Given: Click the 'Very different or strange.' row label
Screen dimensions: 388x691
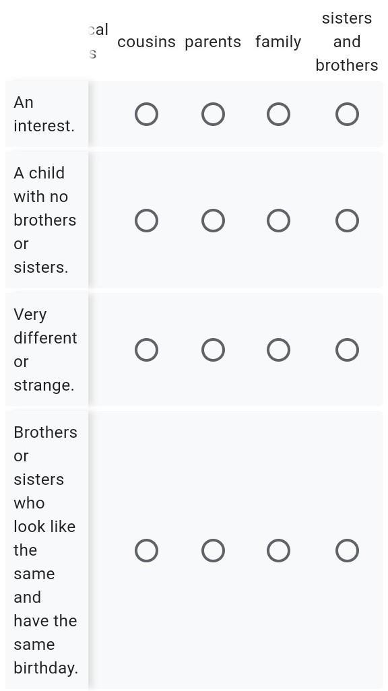Looking at the screenshot, I should tap(45, 350).
